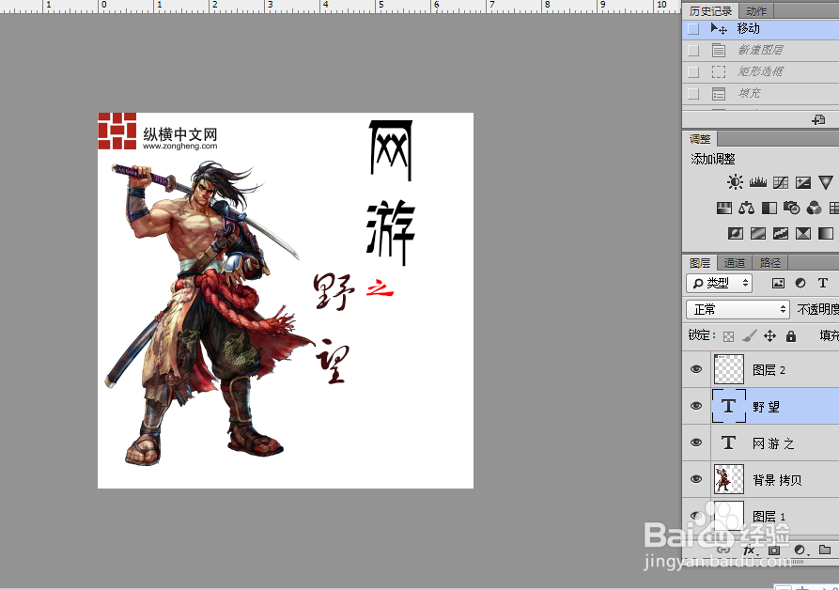839x590 pixels.
Task: Lock image pixels with brush icon
Action: [x=750, y=336]
